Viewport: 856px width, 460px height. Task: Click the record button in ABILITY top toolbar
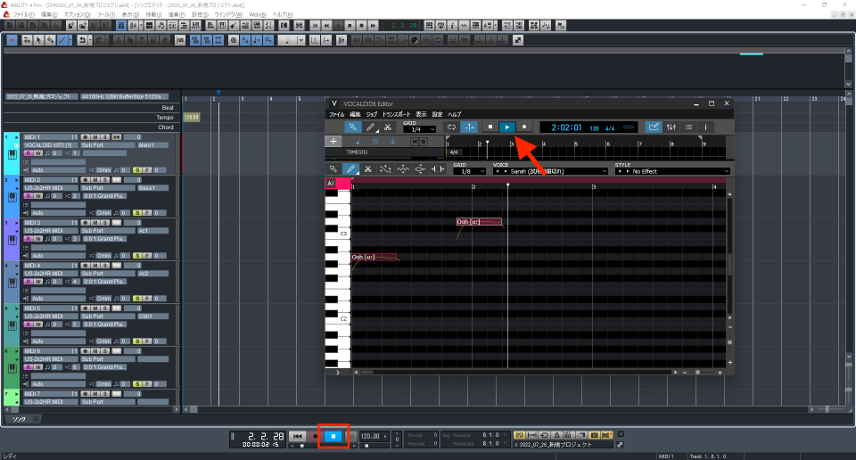[361, 25]
